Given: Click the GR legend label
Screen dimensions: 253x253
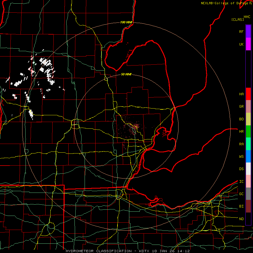Looking at the screenshot, I should pos(241,107).
